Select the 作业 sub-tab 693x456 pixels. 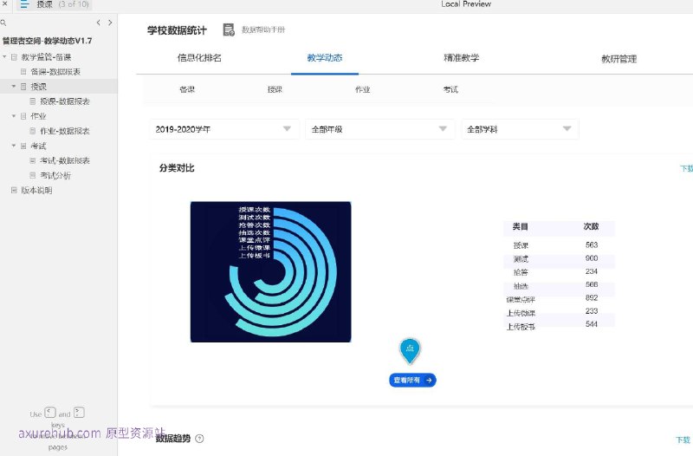point(362,89)
